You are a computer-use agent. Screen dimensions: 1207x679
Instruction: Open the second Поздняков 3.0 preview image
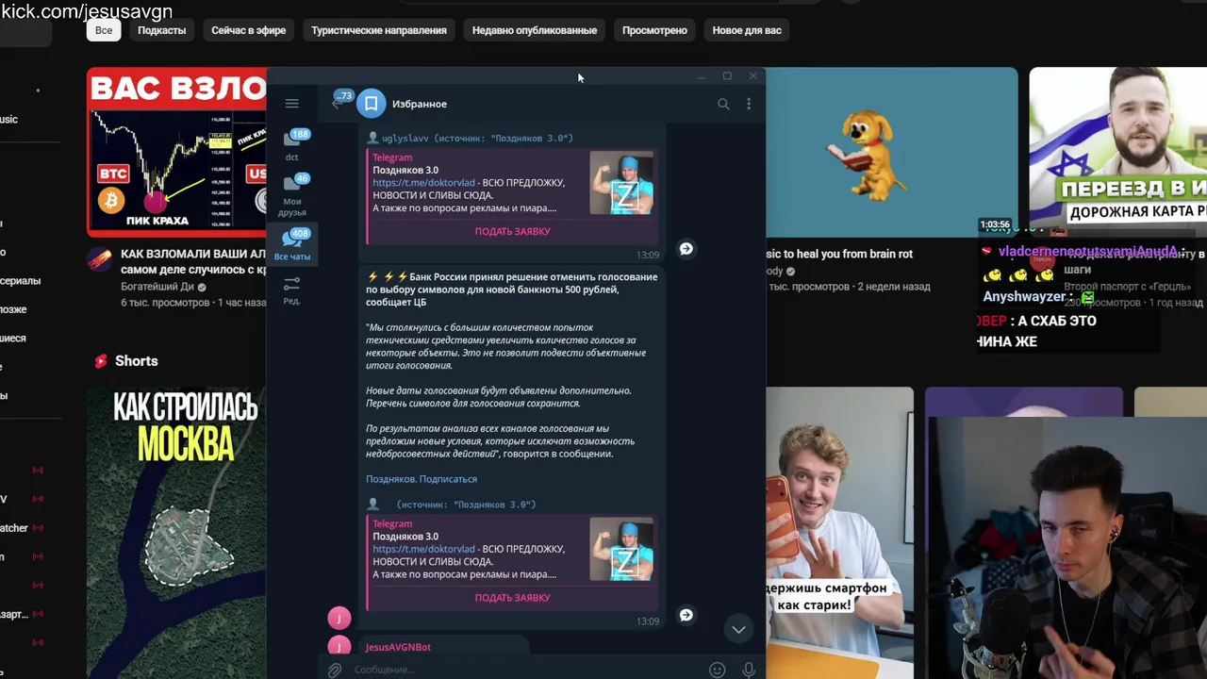pos(621,549)
